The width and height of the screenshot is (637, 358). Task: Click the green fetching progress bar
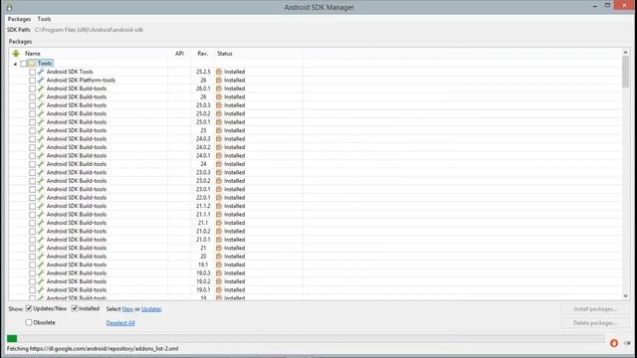click(12, 338)
